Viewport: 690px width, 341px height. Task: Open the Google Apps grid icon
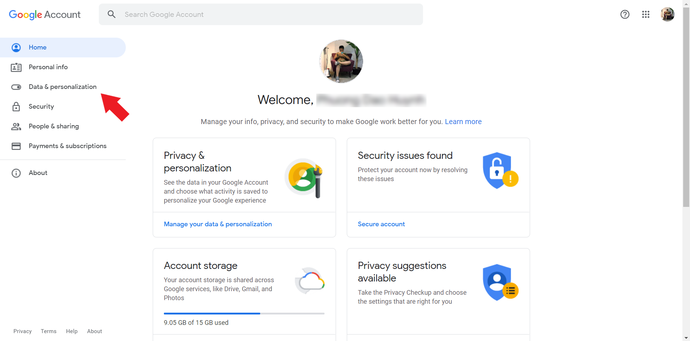[646, 14]
